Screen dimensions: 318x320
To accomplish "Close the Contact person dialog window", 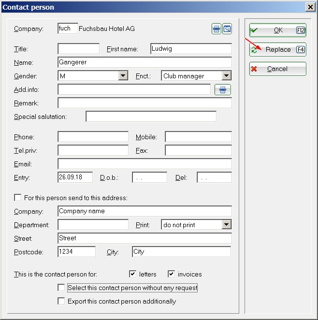I will click(310, 7).
